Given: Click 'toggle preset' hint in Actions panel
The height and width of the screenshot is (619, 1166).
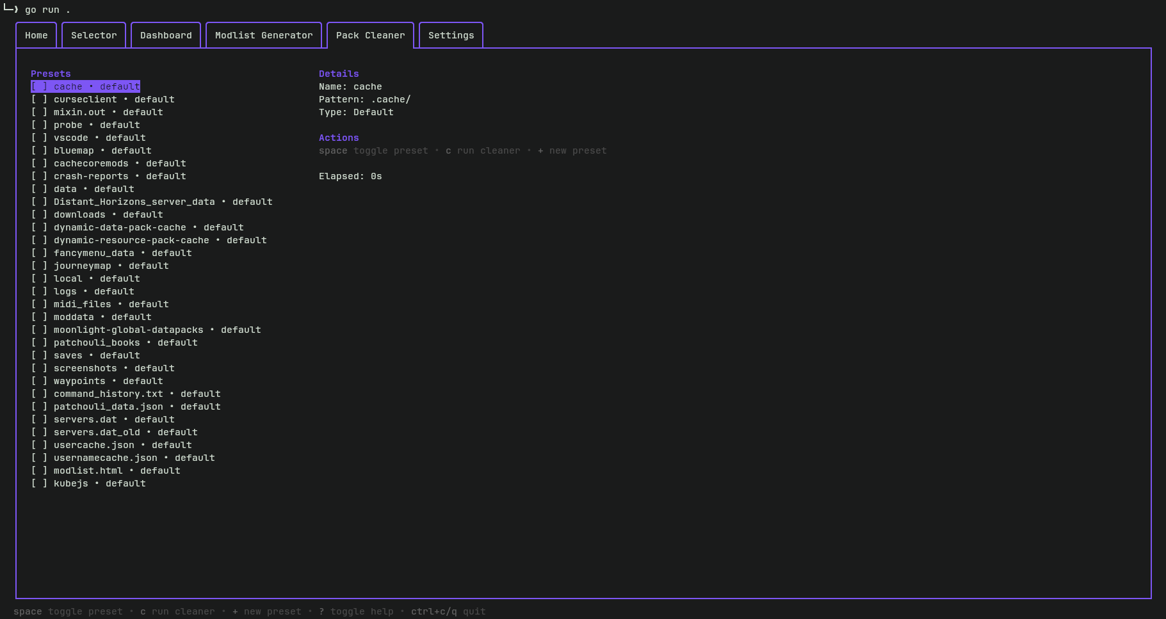Looking at the screenshot, I should (x=391, y=150).
